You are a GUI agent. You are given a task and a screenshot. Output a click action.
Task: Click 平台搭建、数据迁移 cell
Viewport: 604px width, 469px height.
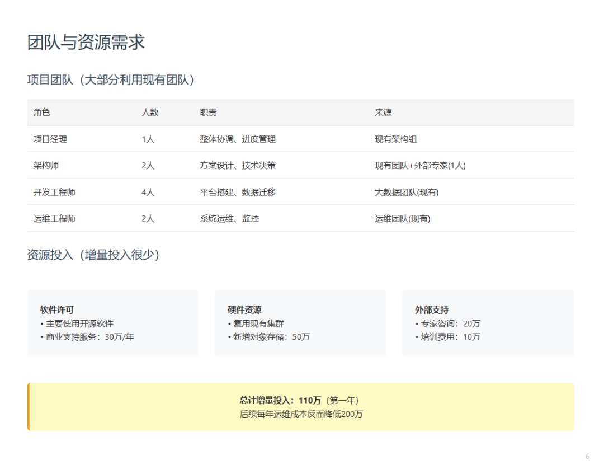point(238,192)
